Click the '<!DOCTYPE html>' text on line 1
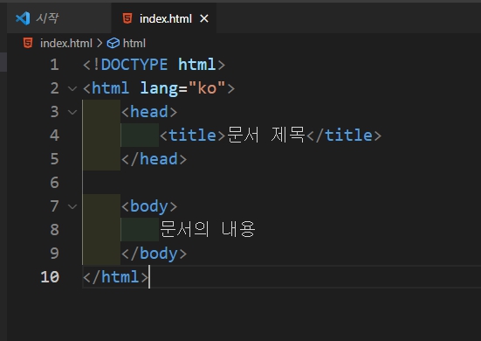481x341 pixels. coord(154,65)
